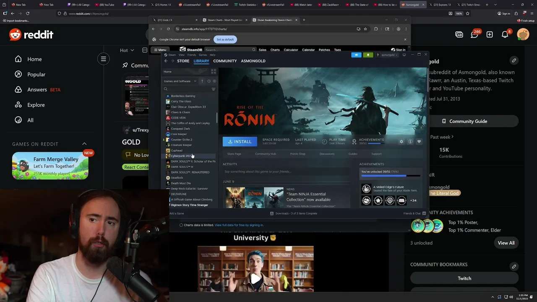Open Calculator in SteamDB navigation

(291, 50)
